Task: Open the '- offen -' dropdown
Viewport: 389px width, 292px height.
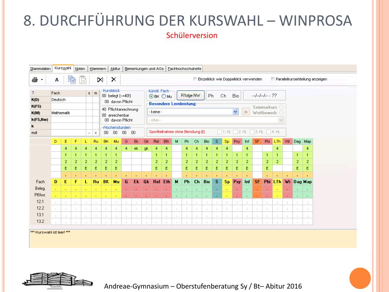Action: pos(281,120)
